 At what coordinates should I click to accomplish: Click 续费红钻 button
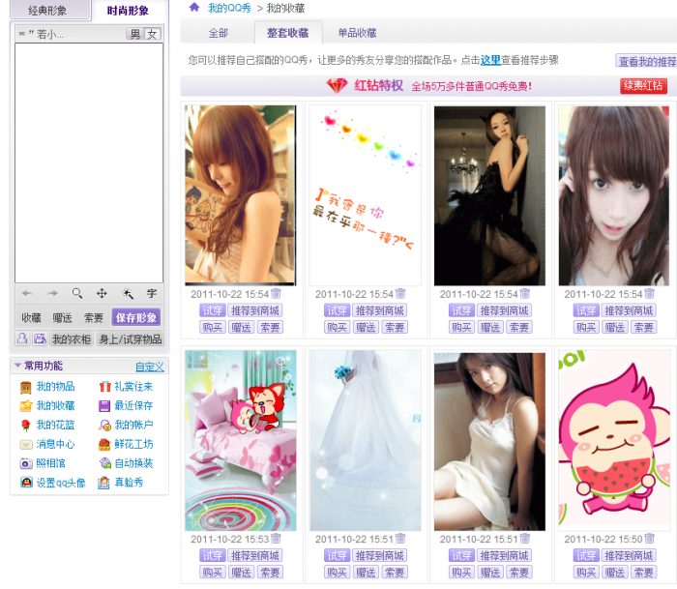(643, 86)
